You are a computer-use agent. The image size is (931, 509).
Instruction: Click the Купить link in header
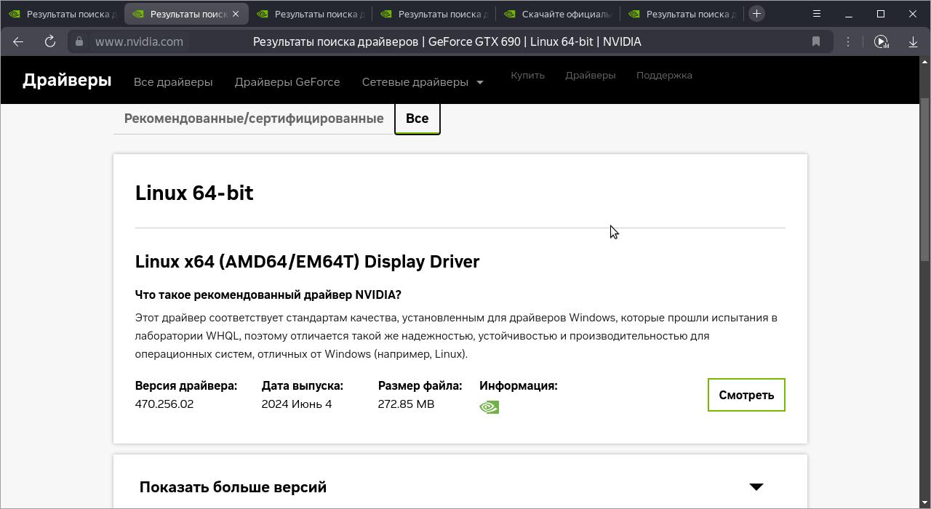coord(527,75)
